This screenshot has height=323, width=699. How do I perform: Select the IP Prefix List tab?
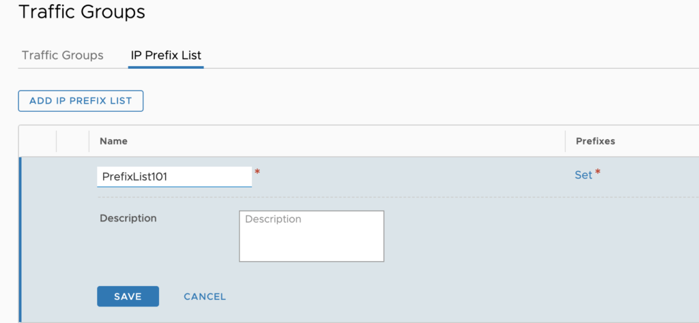click(x=166, y=55)
